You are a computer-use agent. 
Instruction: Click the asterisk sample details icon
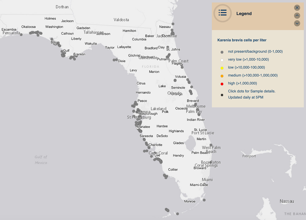222,95
